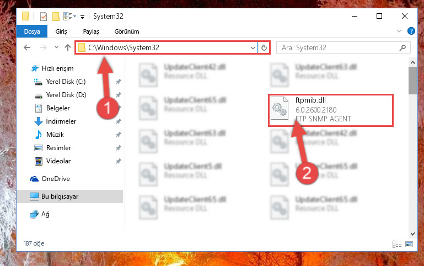The width and height of the screenshot is (424, 266).
Task: Select the ftpmib.dll file
Action: tap(330, 110)
